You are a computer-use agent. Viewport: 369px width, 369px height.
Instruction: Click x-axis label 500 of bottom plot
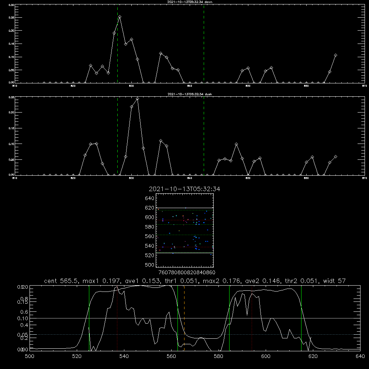pyautogui.click(x=30, y=356)
